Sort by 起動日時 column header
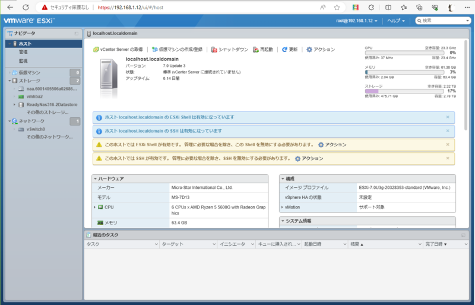The width and height of the screenshot is (475, 305). (x=324, y=244)
